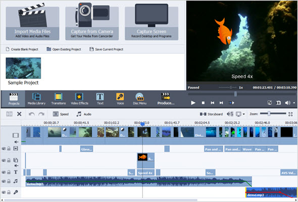Click the video effects track icon
The image size is (298, 202).
(16, 148)
